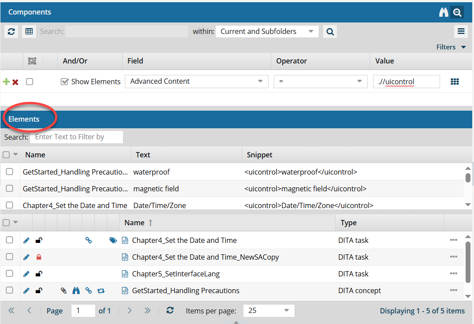474x324 pixels.
Task: Add a filter row with the green plus
Action: [6, 82]
